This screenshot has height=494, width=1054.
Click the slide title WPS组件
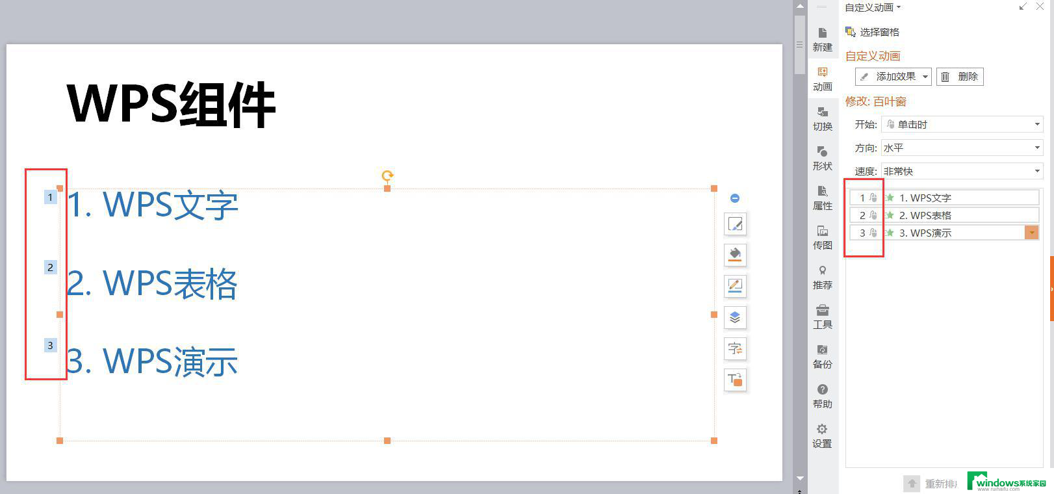coord(172,104)
